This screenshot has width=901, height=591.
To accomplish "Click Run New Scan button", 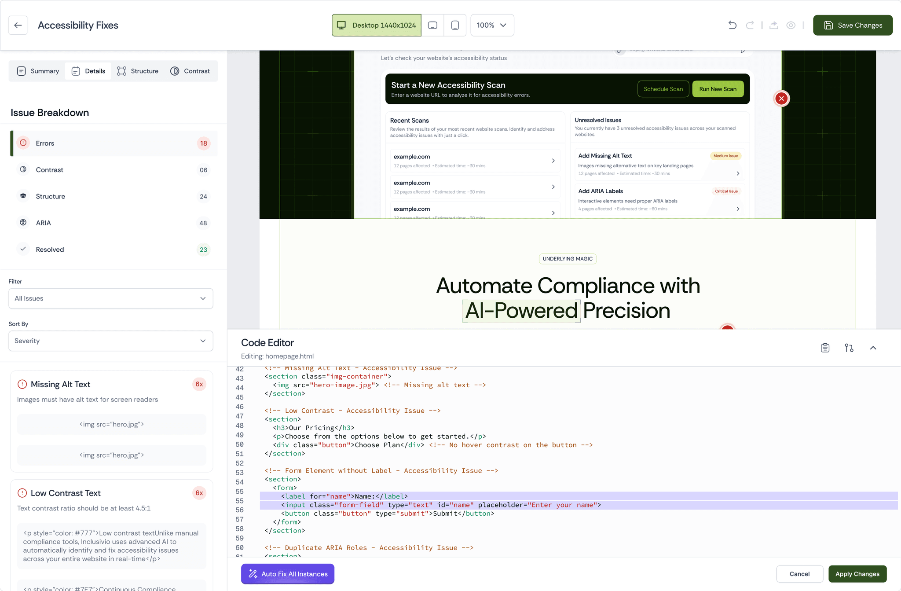I will click(x=718, y=89).
